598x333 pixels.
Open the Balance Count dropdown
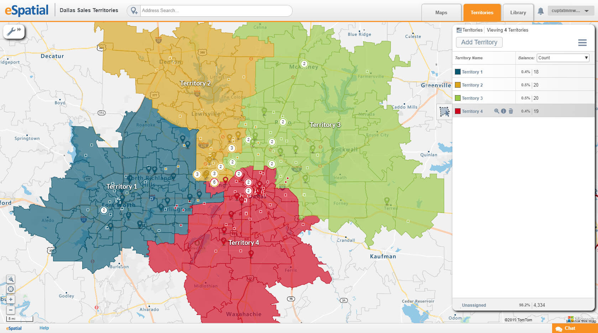tap(563, 58)
